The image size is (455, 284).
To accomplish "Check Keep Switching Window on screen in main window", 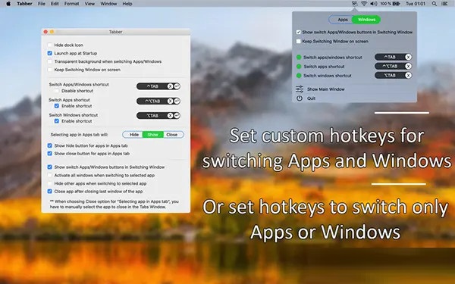I will pyautogui.click(x=49, y=70).
